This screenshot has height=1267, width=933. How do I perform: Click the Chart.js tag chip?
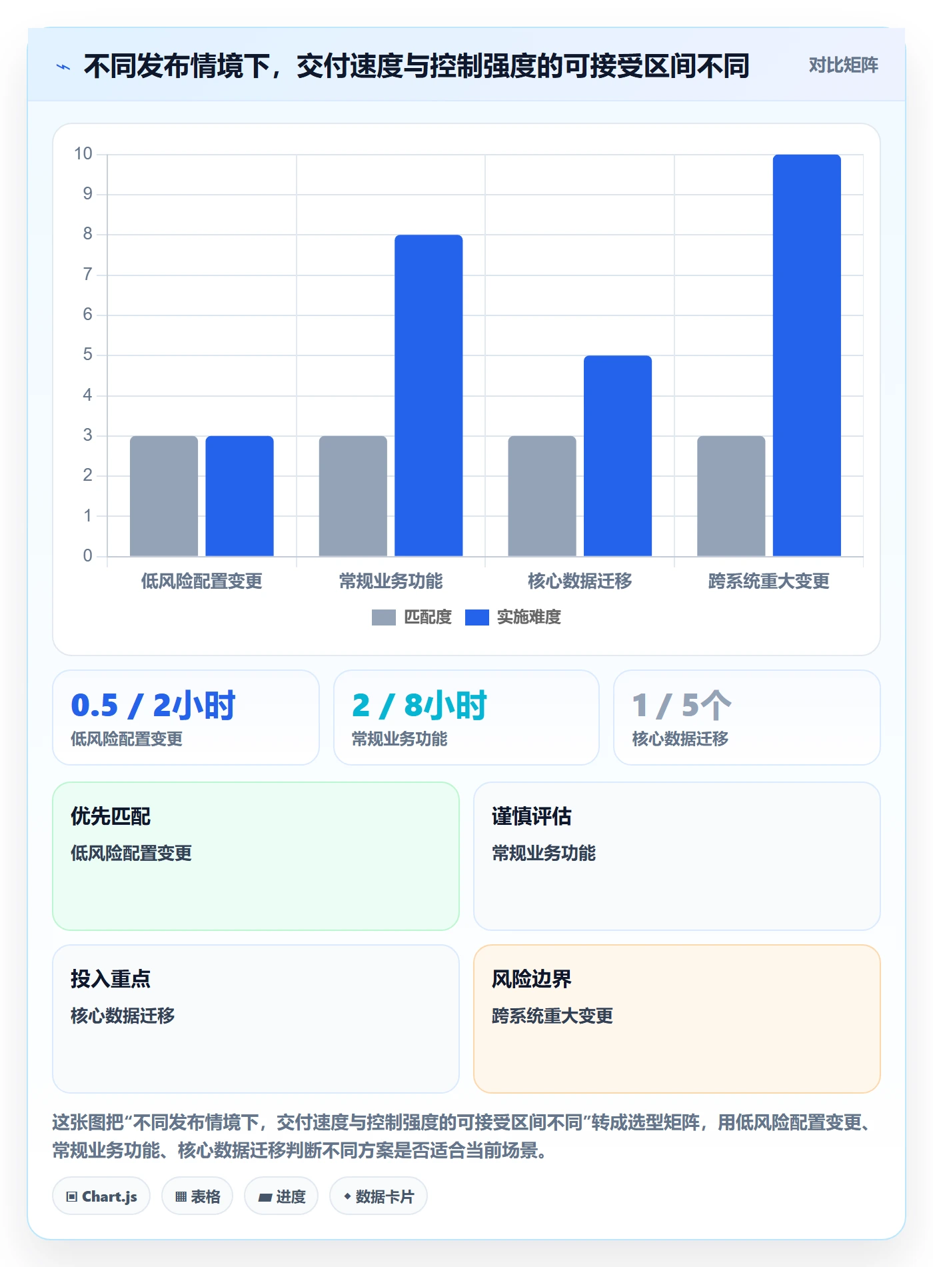click(101, 1196)
